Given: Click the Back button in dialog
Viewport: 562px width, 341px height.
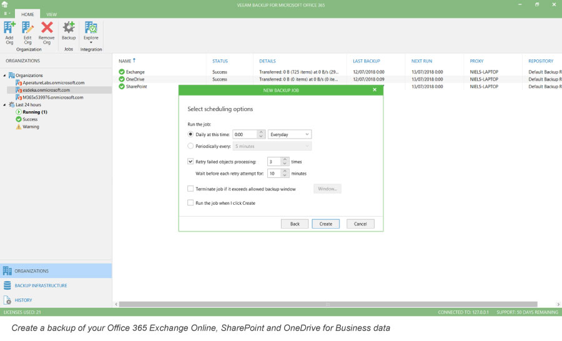Looking at the screenshot, I should pos(295,224).
